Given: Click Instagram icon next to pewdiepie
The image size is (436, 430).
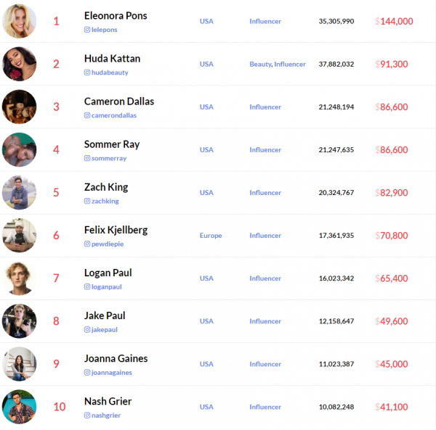Looking at the screenshot, I should coord(87,244).
